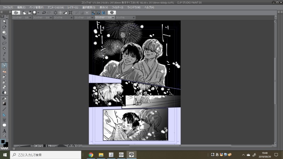
Task: Select the Correct line tool
Action: [x=4, y=136]
